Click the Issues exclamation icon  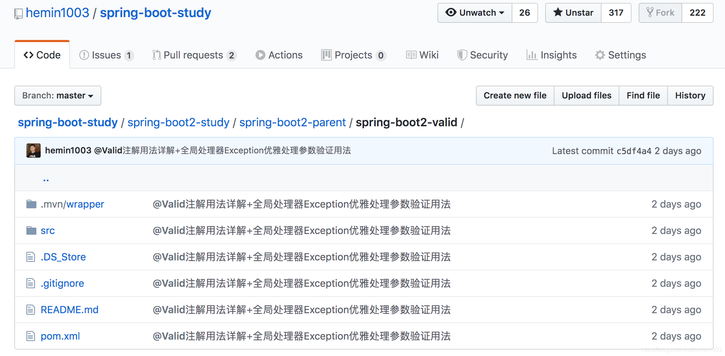84,55
